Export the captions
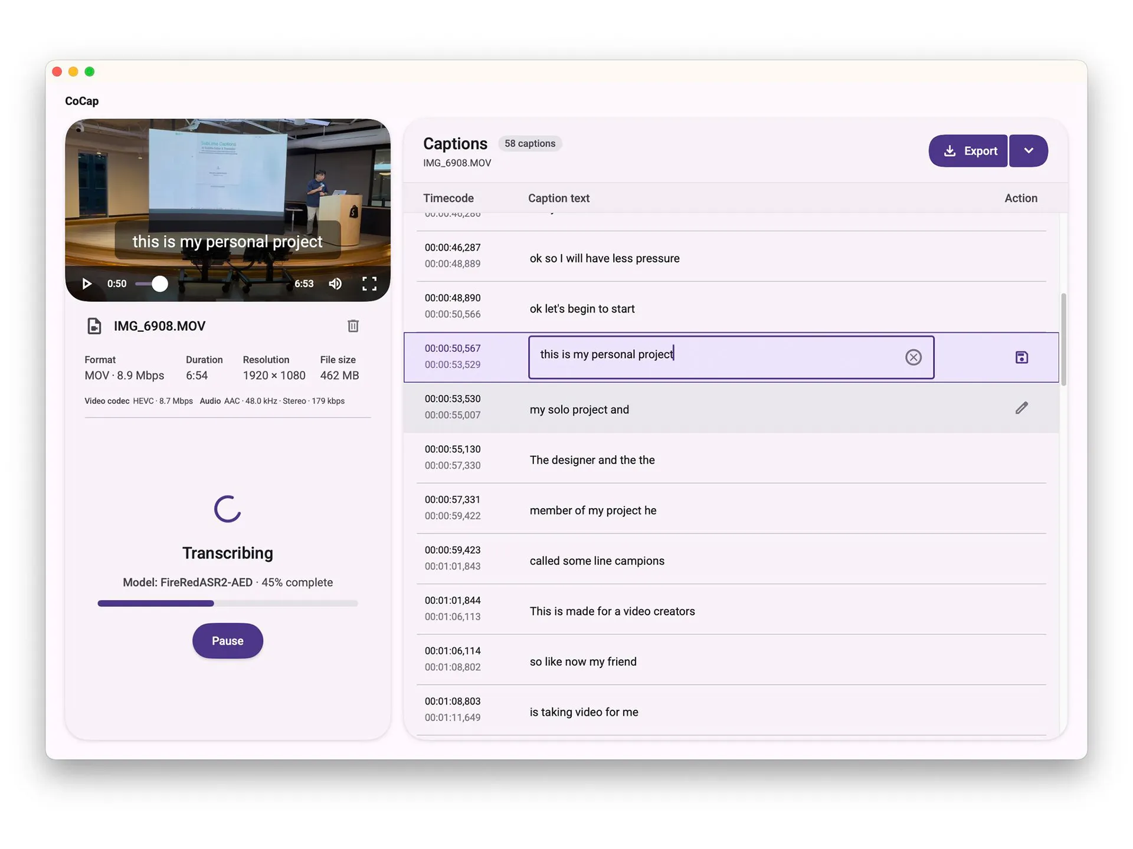This screenshot has width=1133, height=849. point(968,151)
